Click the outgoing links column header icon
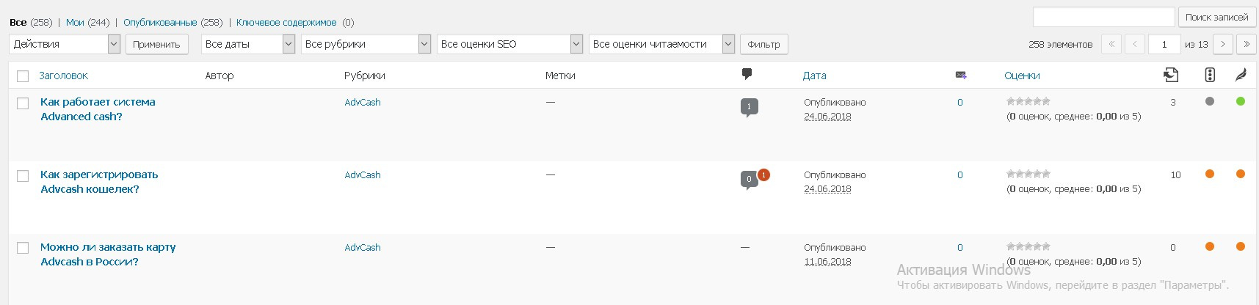 tap(1171, 74)
